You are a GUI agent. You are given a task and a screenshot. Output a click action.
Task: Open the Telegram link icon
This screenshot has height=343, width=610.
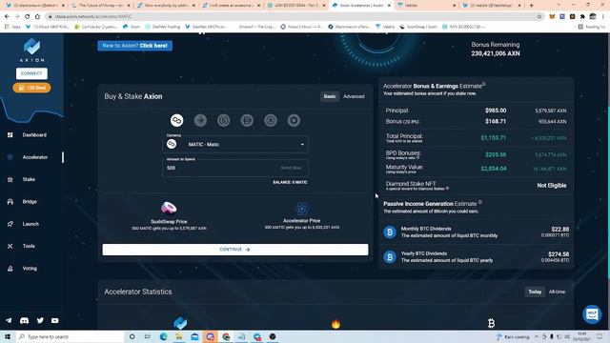(x=9, y=320)
